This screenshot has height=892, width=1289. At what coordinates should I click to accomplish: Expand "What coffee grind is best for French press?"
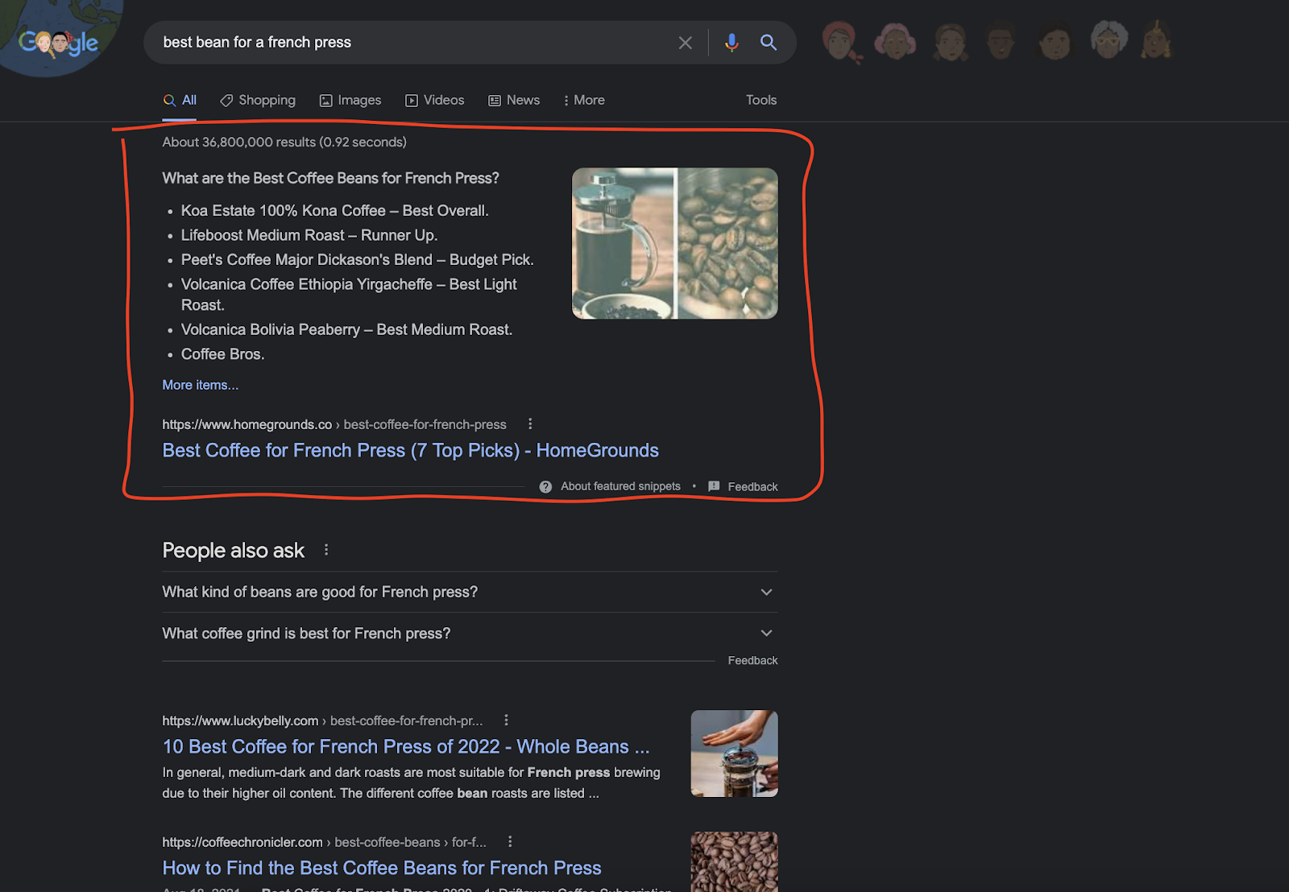click(x=470, y=634)
